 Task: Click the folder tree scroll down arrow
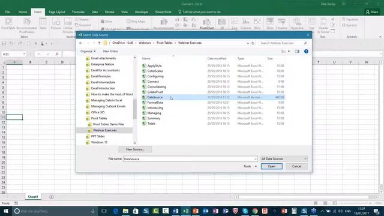coord(134,143)
